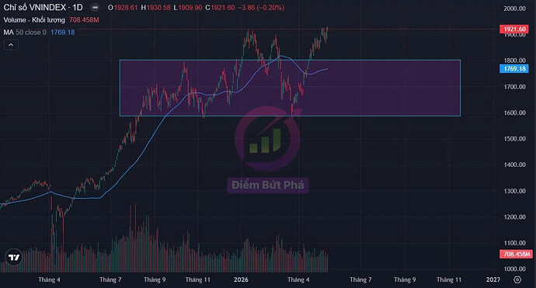Click the round market status icon beside 1D

pyautogui.click(x=95, y=7)
